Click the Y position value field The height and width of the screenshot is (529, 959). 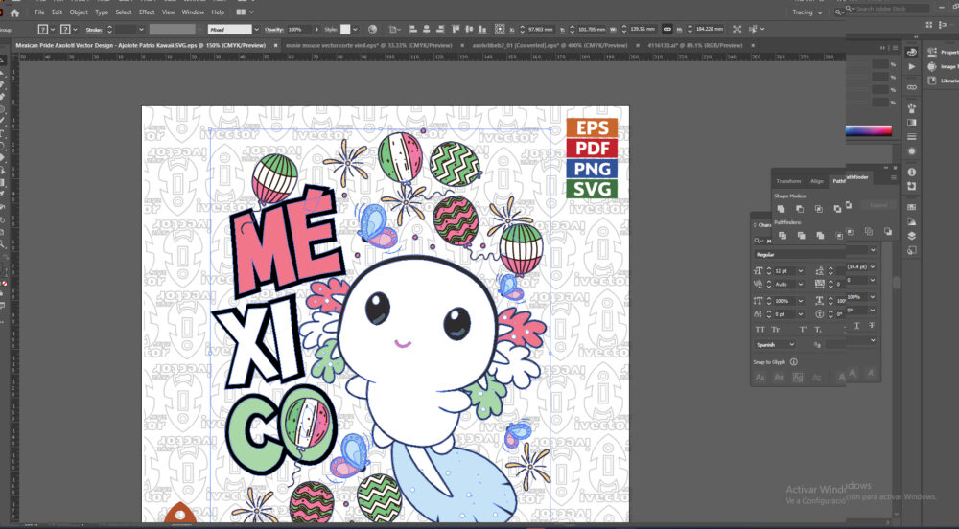592,29
